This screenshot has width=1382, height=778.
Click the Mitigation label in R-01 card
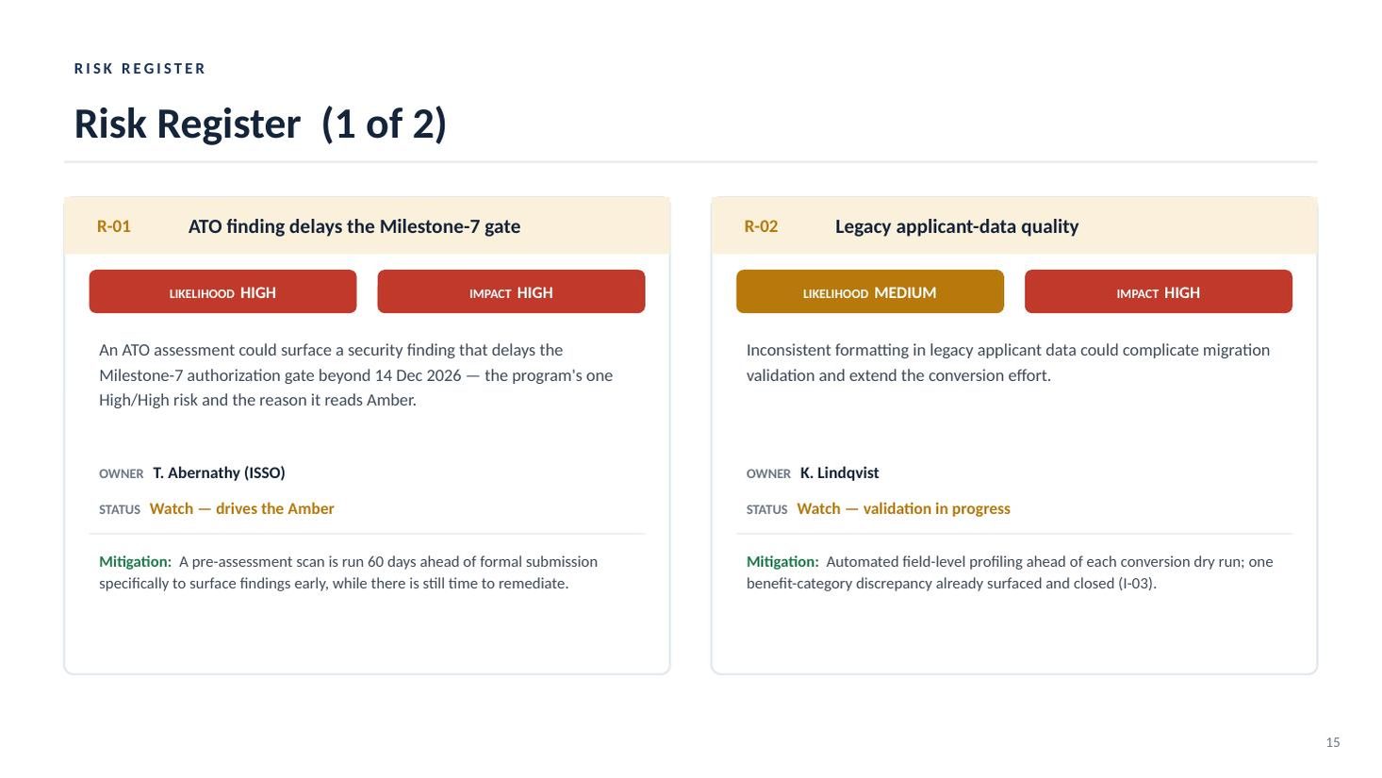(135, 561)
